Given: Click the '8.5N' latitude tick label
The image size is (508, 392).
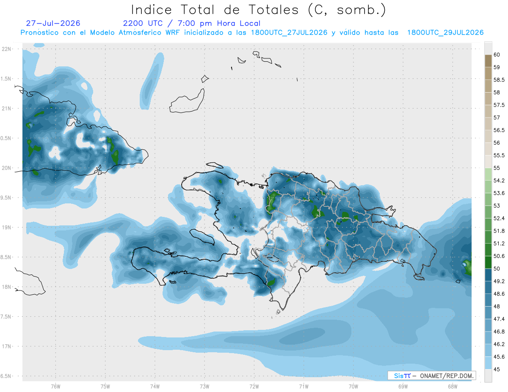Looking at the screenshot, I should (x=6, y=257).
